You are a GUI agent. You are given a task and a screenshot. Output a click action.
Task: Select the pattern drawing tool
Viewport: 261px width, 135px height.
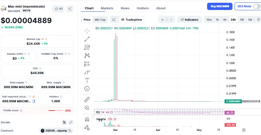coord(87,55)
